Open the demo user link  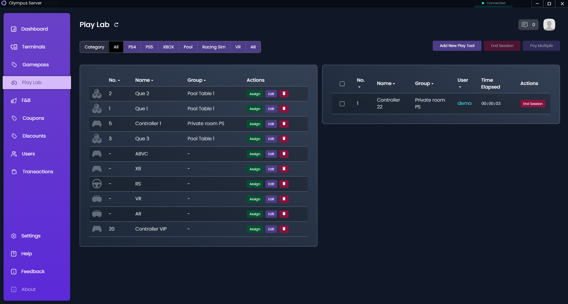pyautogui.click(x=464, y=103)
